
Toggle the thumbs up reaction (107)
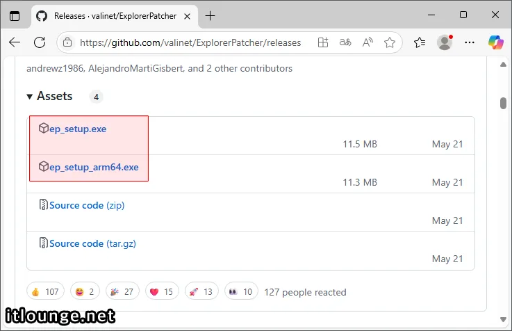[45, 291]
